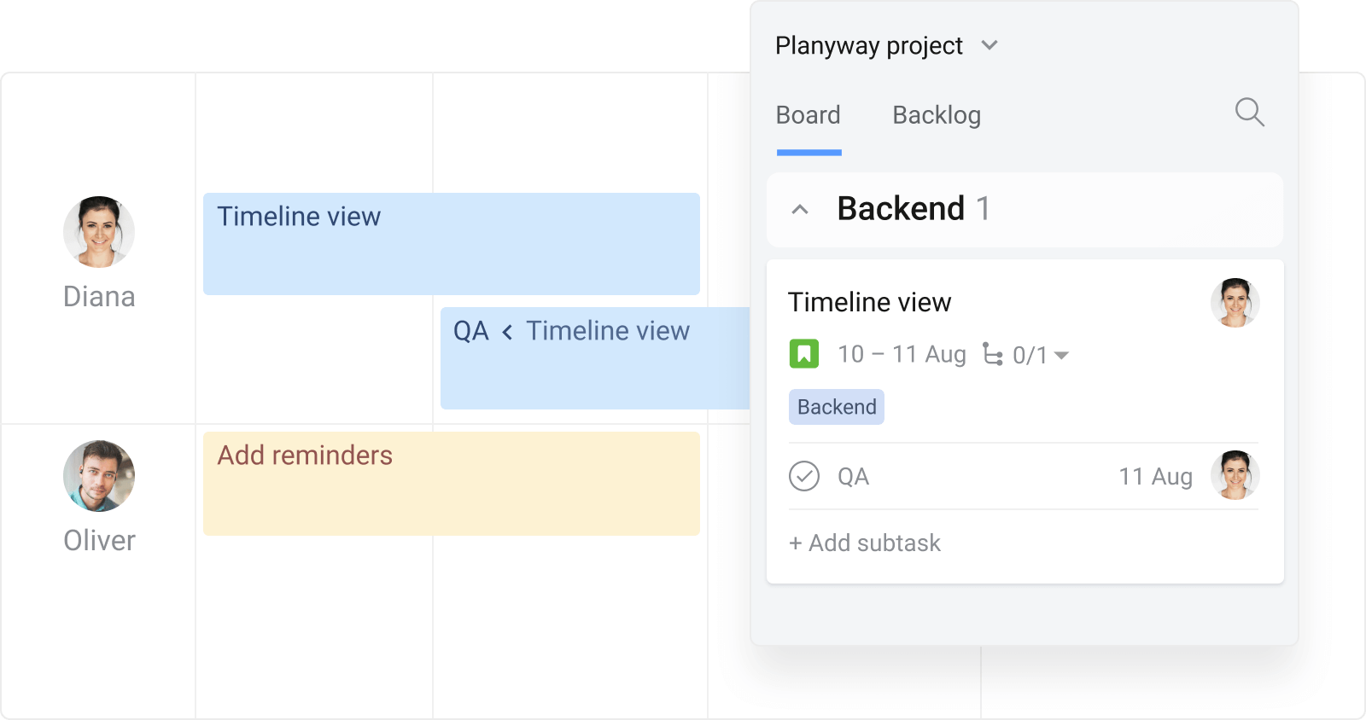
Task: Click Diana's avatar in timeline row
Action: (99, 232)
